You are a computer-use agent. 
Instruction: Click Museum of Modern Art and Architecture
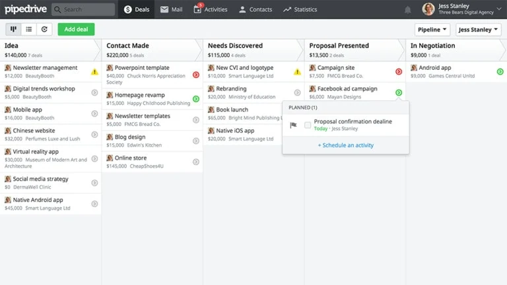coord(46,163)
